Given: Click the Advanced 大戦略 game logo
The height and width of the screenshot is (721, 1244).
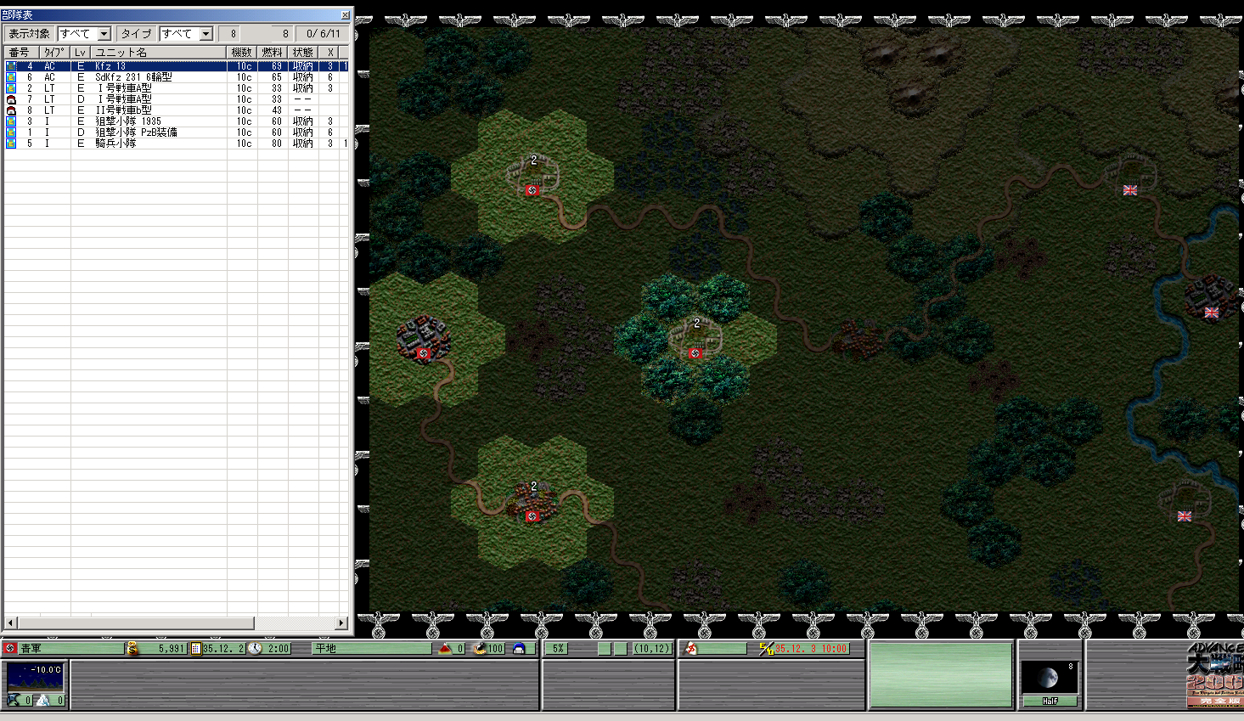Looking at the screenshot, I should (1215, 675).
